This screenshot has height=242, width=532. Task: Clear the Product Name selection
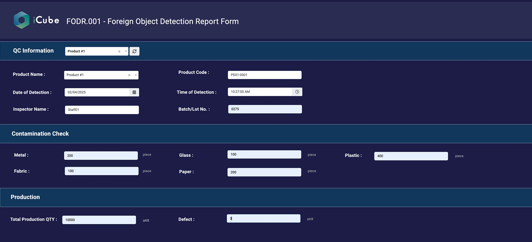[x=129, y=75]
